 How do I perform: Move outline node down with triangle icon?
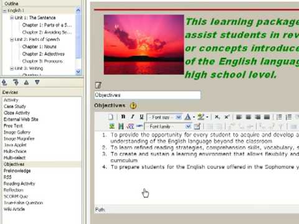pyautogui.click(x=37, y=82)
